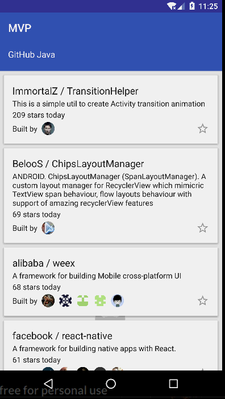Tap the cartoon boy avatar in weex

[x=118, y=301]
